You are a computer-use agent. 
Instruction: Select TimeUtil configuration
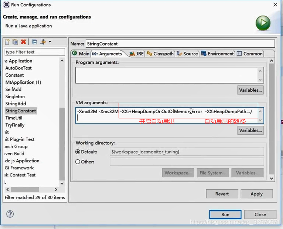pyautogui.click(x=14, y=118)
